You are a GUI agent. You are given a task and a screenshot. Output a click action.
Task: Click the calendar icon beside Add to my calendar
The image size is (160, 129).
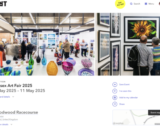tap(115, 98)
